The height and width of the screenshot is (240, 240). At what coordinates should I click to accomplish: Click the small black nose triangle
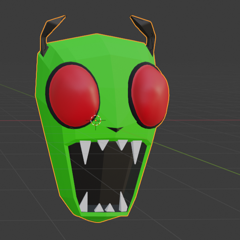pyautogui.click(x=115, y=129)
